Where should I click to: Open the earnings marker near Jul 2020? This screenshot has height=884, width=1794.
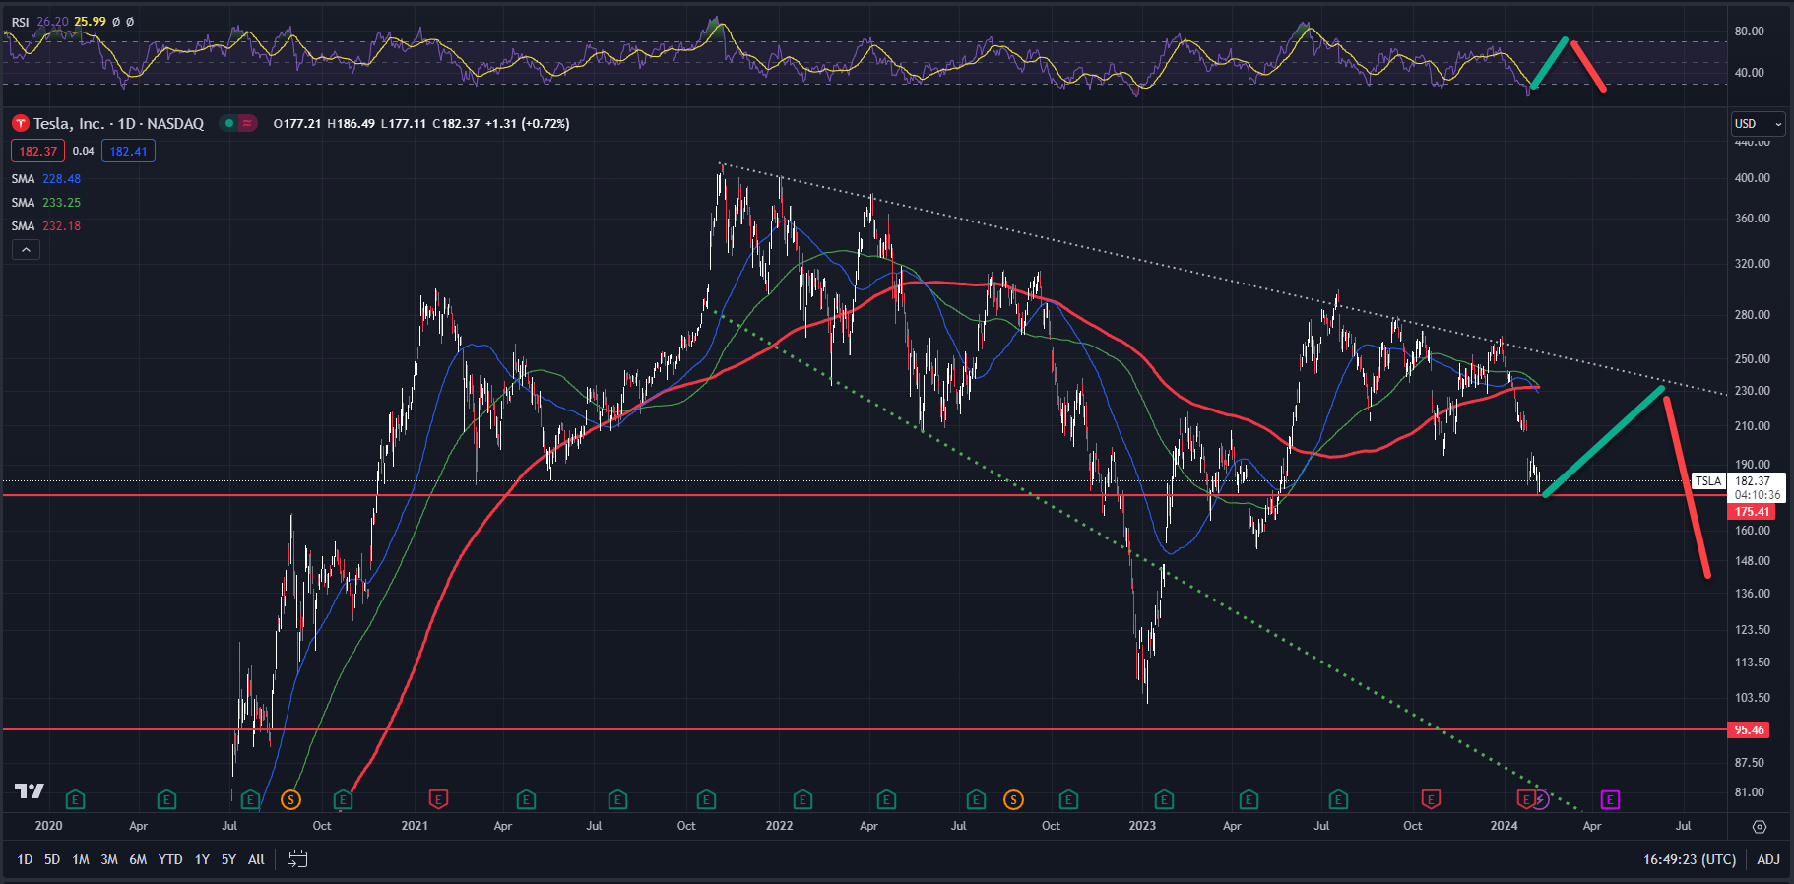click(250, 800)
